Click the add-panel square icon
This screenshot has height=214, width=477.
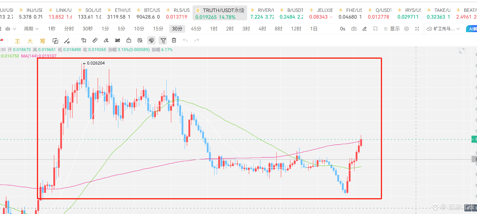375,29
